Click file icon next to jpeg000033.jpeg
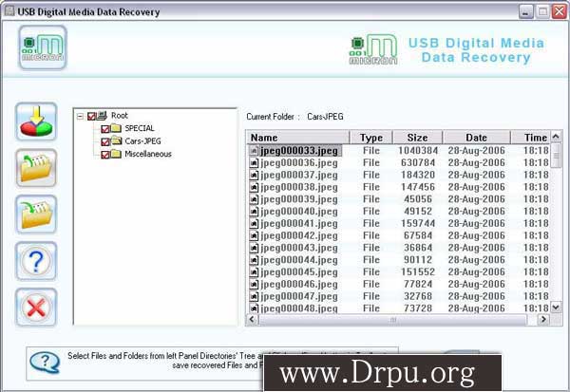This screenshot has height=392, width=570. click(x=254, y=151)
